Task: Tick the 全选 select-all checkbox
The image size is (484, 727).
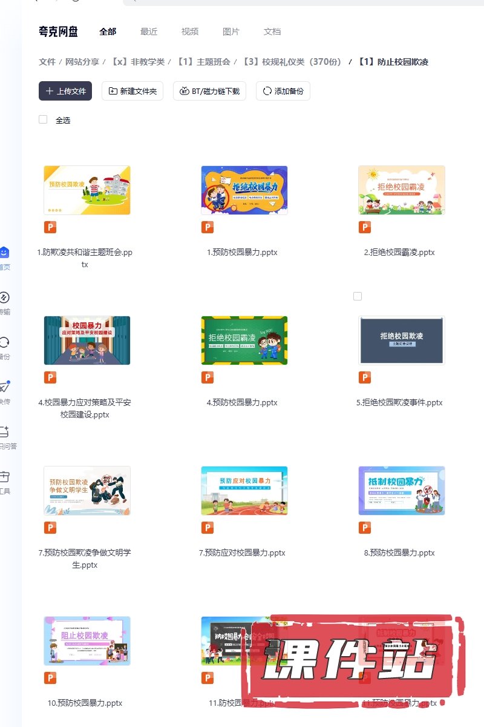Action: pos(43,119)
